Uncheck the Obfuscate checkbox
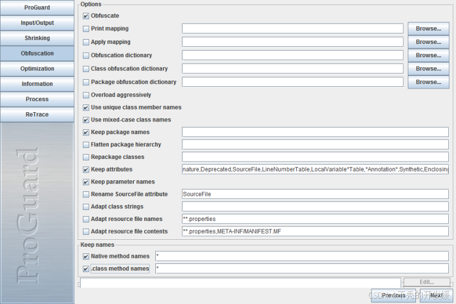Image resolution: width=456 pixels, height=304 pixels. coord(86,16)
